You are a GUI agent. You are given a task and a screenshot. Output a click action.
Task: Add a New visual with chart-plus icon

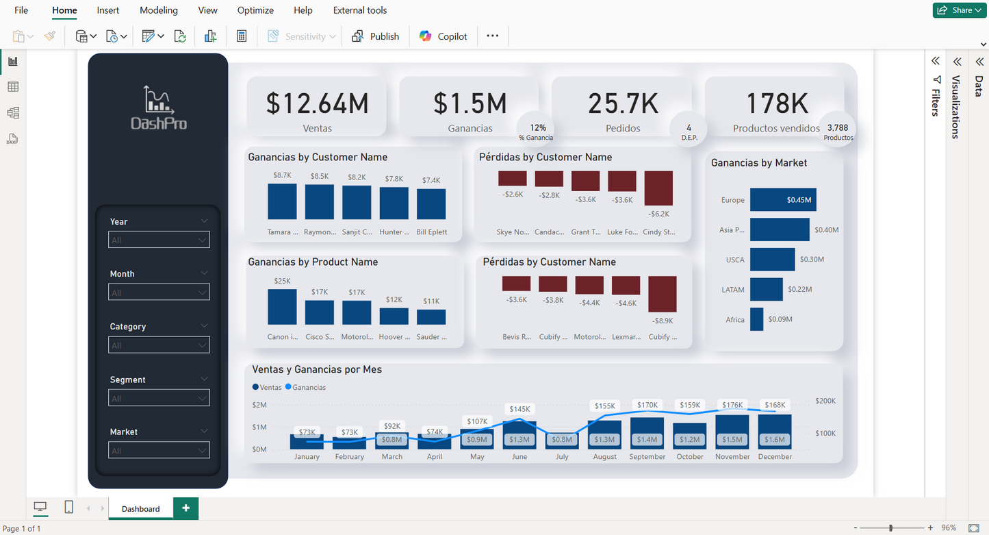click(210, 36)
